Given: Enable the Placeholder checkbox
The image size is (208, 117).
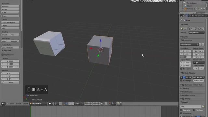Looking at the screenshot, I should click(x=181, y=113).
